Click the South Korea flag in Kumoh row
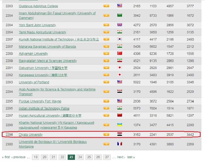 tap(120, 39)
